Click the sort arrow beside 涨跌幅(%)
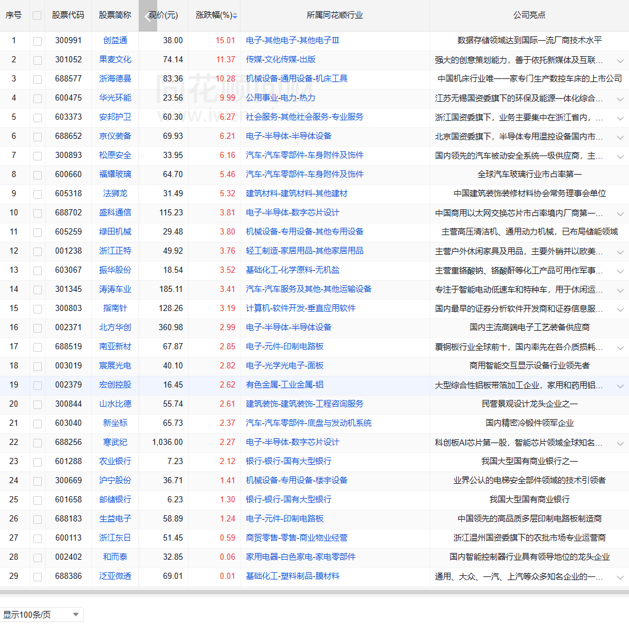This screenshot has width=629, height=627. click(235, 15)
